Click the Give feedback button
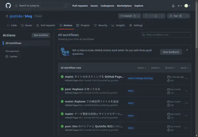This screenshot has width=198, height=137. coord(171,52)
